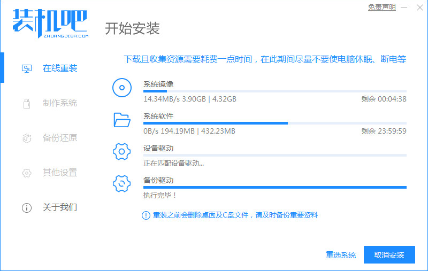Screen dimensions: 428x271
Task: Click the 系统镜像 download progress bar
Action: click(274, 91)
